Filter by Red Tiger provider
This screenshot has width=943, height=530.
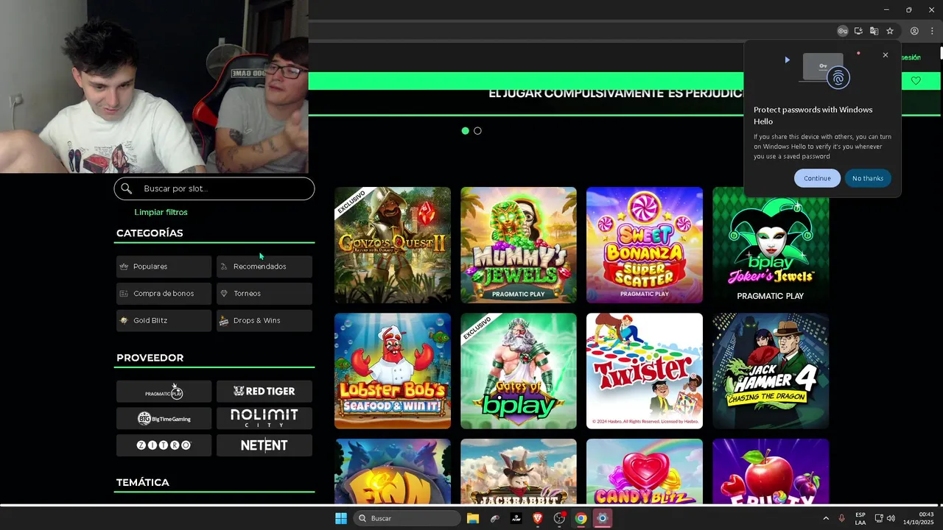click(264, 392)
